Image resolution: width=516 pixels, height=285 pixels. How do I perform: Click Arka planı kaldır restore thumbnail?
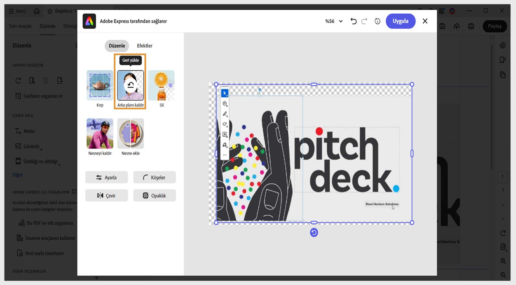click(x=131, y=85)
